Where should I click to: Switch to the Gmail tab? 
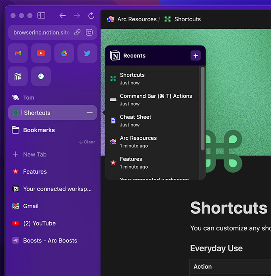tap(53, 206)
